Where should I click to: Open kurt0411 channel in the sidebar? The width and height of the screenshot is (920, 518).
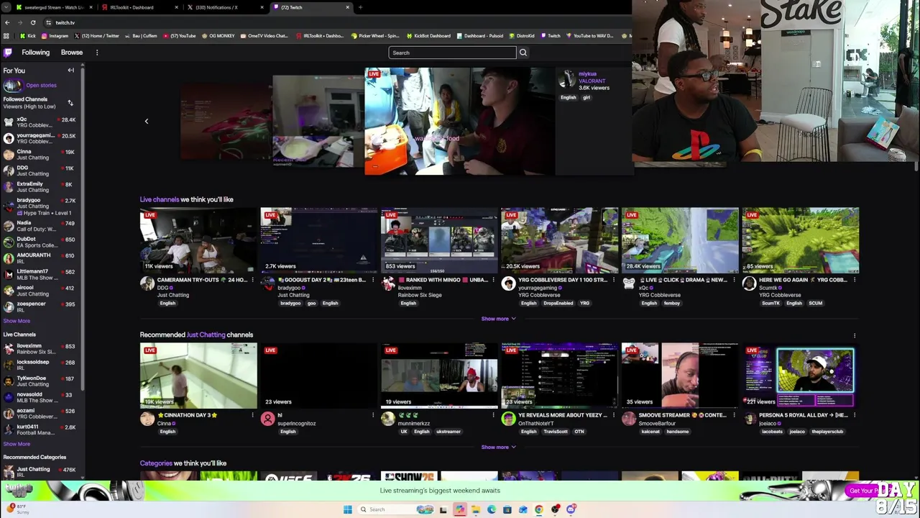(x=40, y=430)
